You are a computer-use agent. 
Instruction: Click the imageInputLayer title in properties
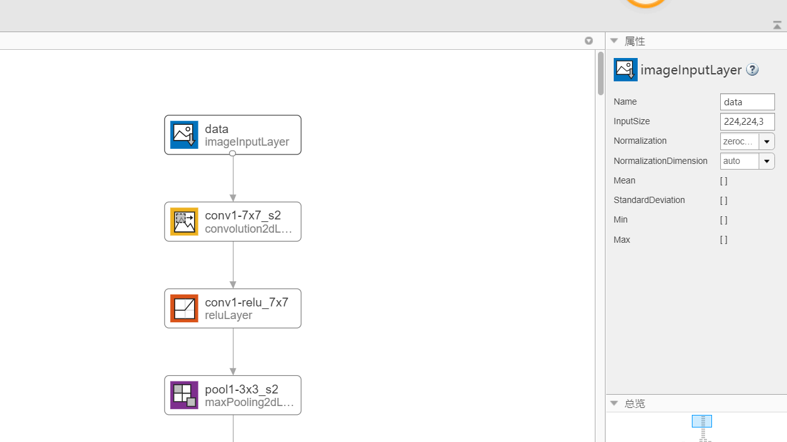pyautogui.click(x=691, y=70)
